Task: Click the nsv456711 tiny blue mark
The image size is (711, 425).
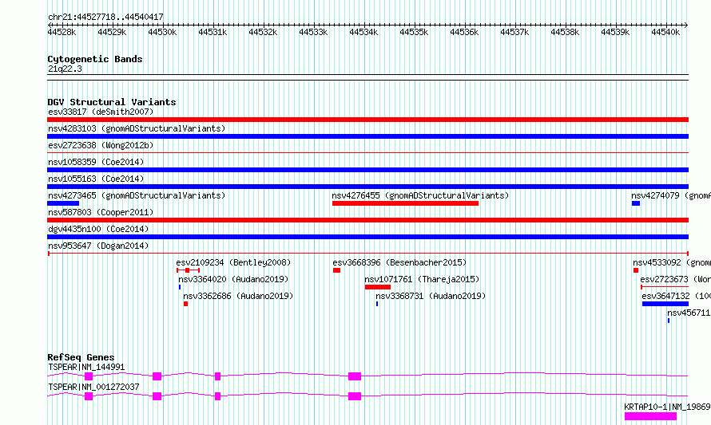Action: point(669,321)
